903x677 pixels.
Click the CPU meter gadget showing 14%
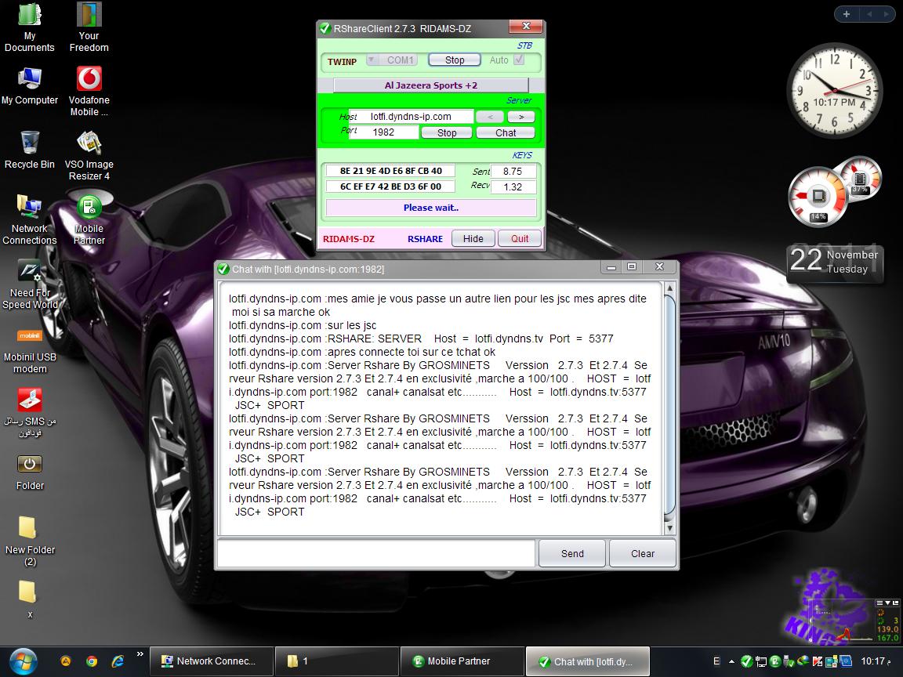click(x=818, y=197)
